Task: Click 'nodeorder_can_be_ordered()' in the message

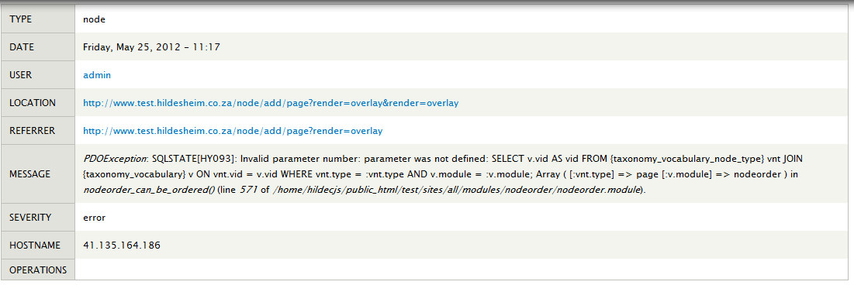Action: pos(149,191)
